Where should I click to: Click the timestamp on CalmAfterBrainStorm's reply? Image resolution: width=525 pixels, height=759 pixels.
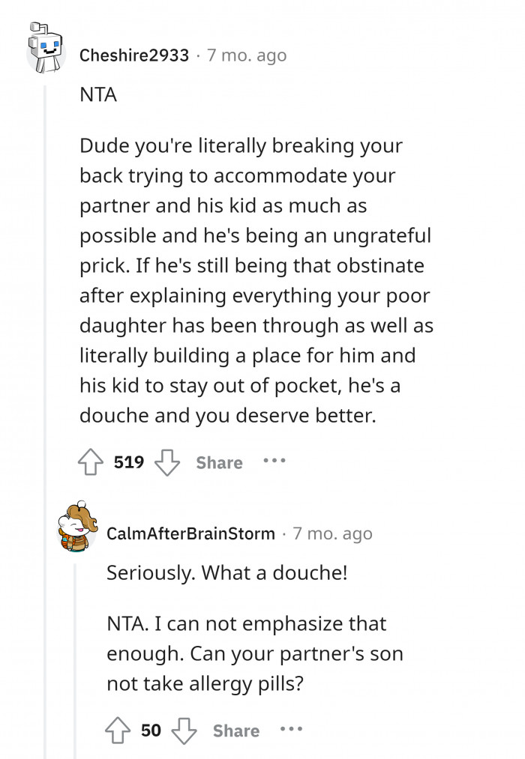(332, 533)
